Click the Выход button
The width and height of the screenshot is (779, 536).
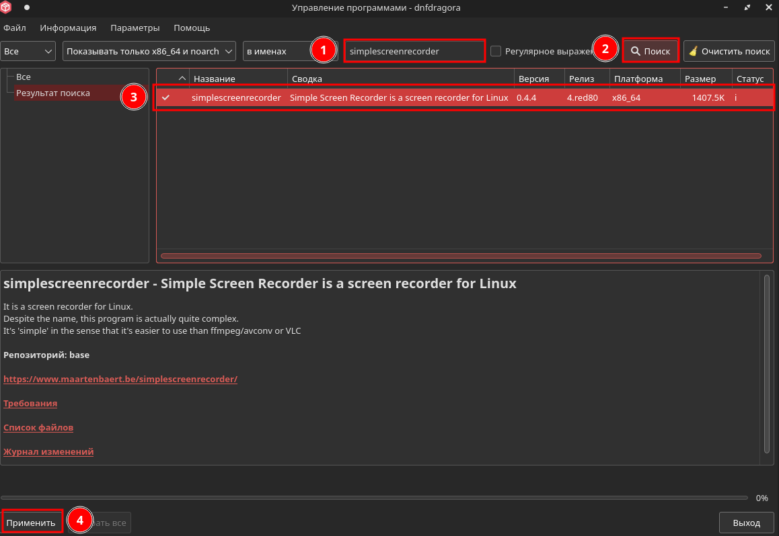pyautogui.click(x=746, y=523)
